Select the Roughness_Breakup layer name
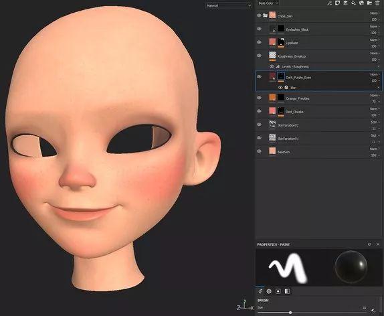The width and height of the screenshot is (384, 316). 292,56
